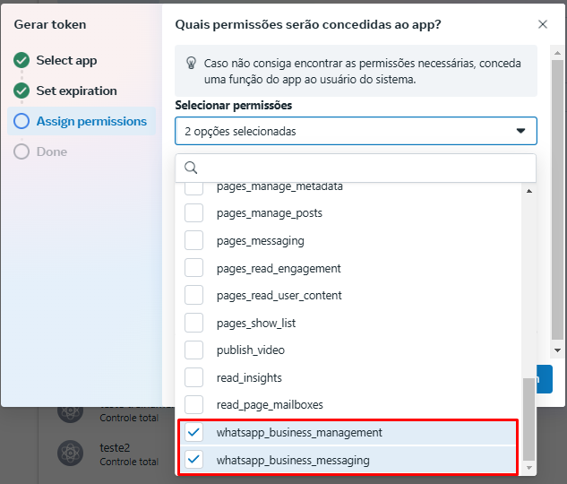This screenshot has height=484, width=567.
Task: Collapse the permissions dropdown arrow
Action: (x=521, y=131)
